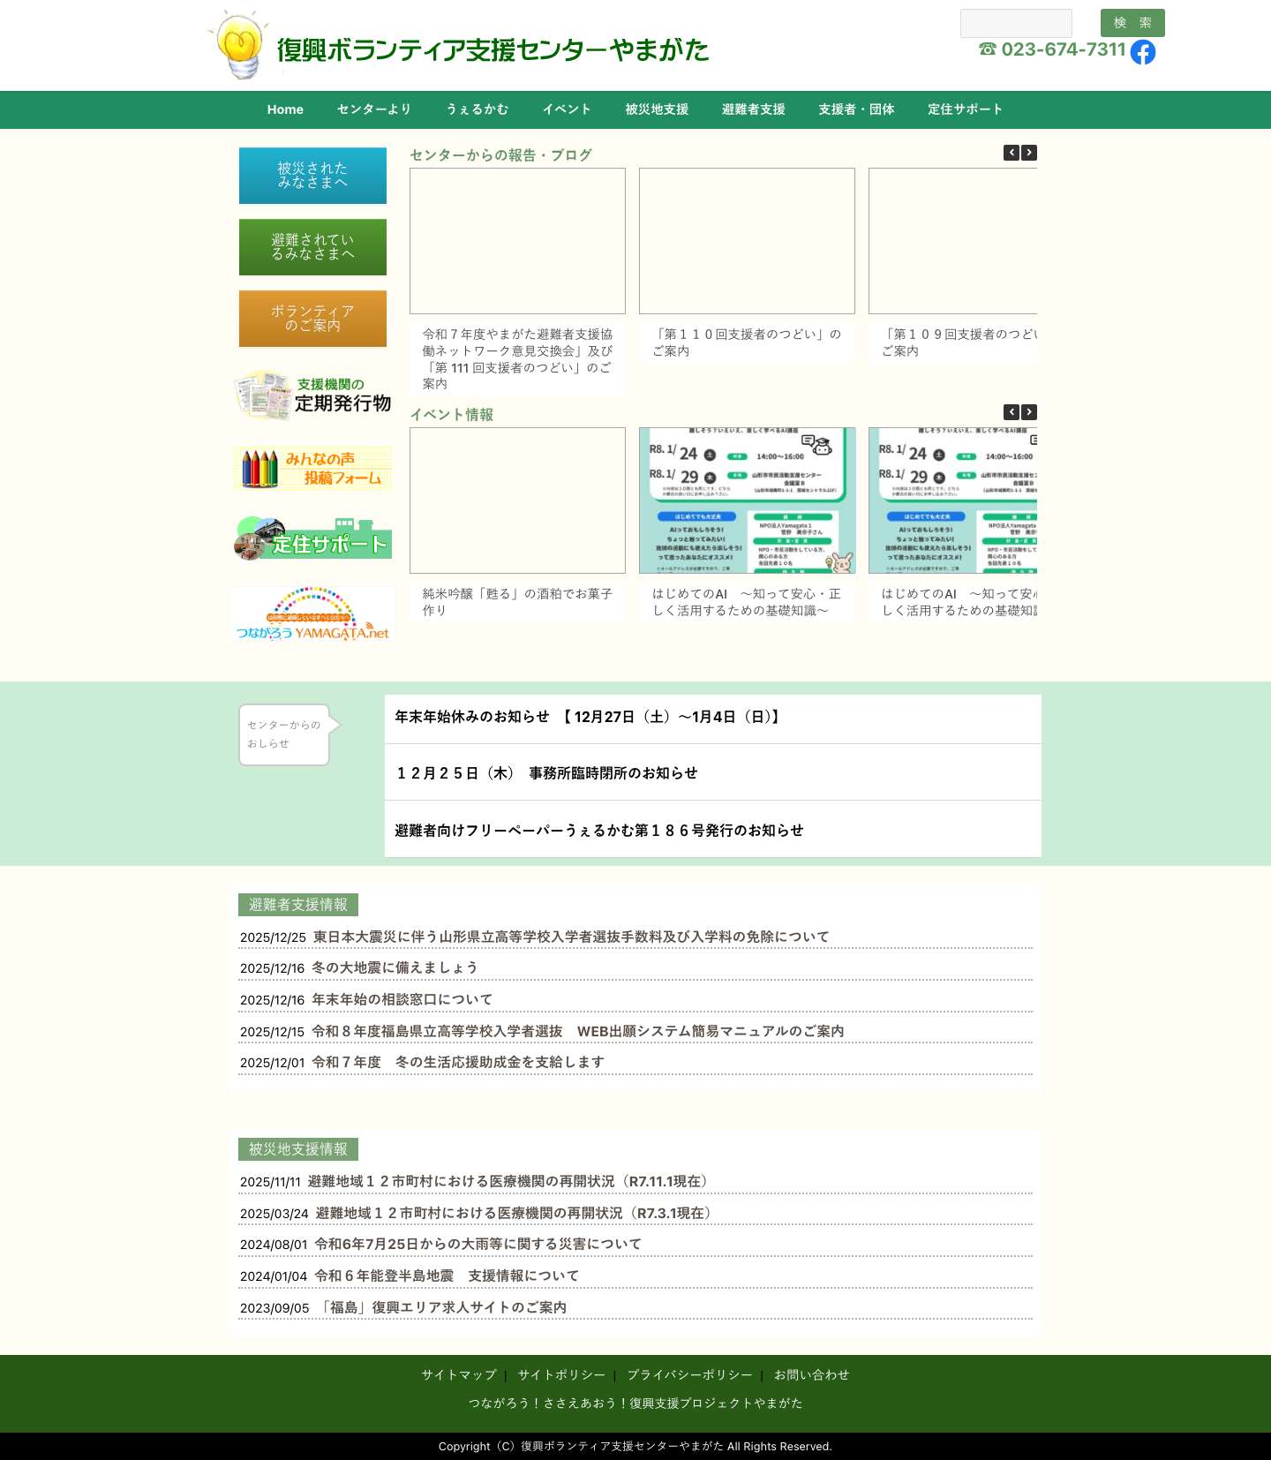
Task: Click the 避難者支援情報 section heading
Action: (298, 905)
